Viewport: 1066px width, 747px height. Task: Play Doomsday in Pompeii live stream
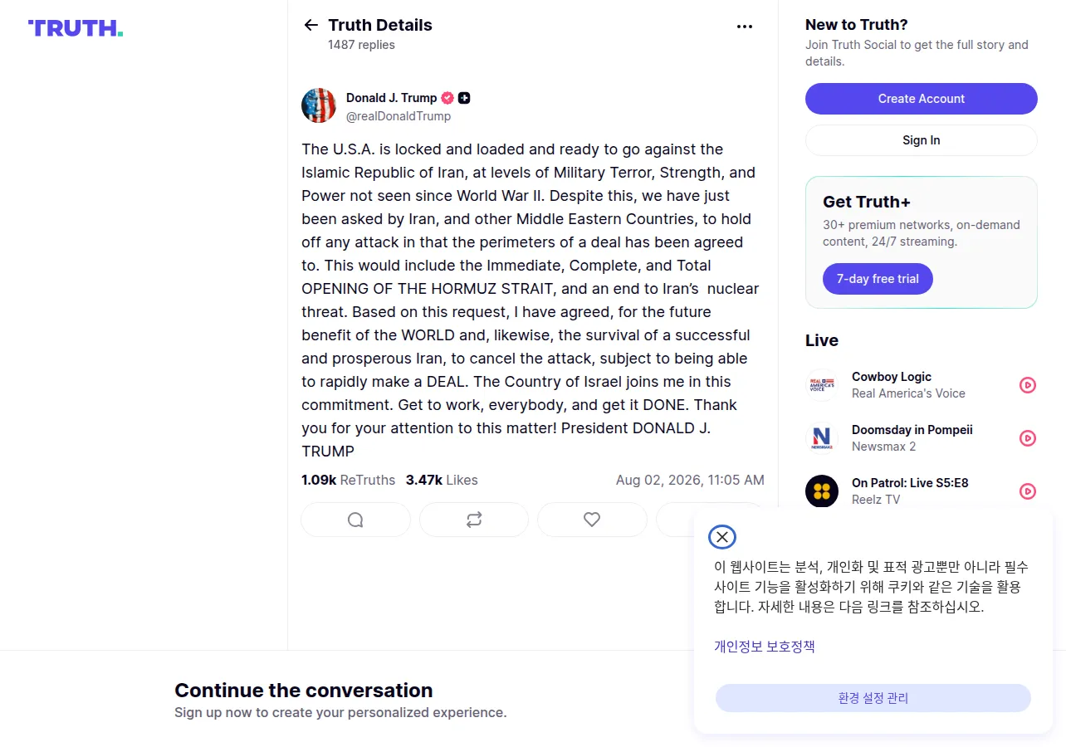pos(1028,438)
